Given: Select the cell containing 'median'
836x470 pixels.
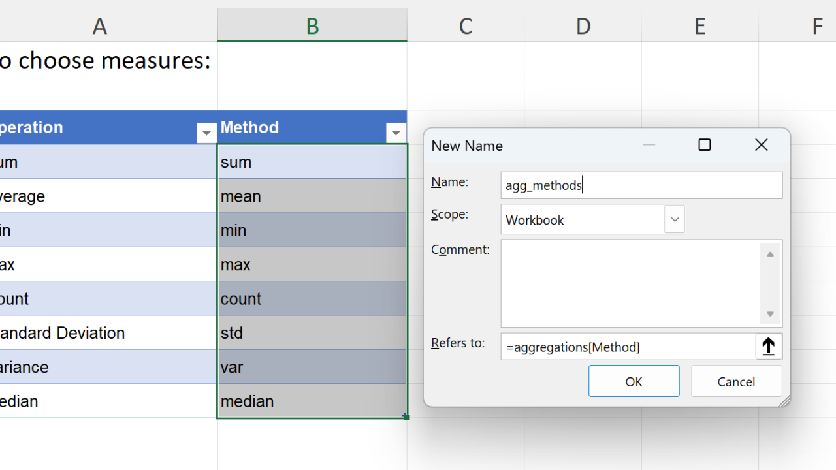Looking at the screenshot, I should point(312,401).
